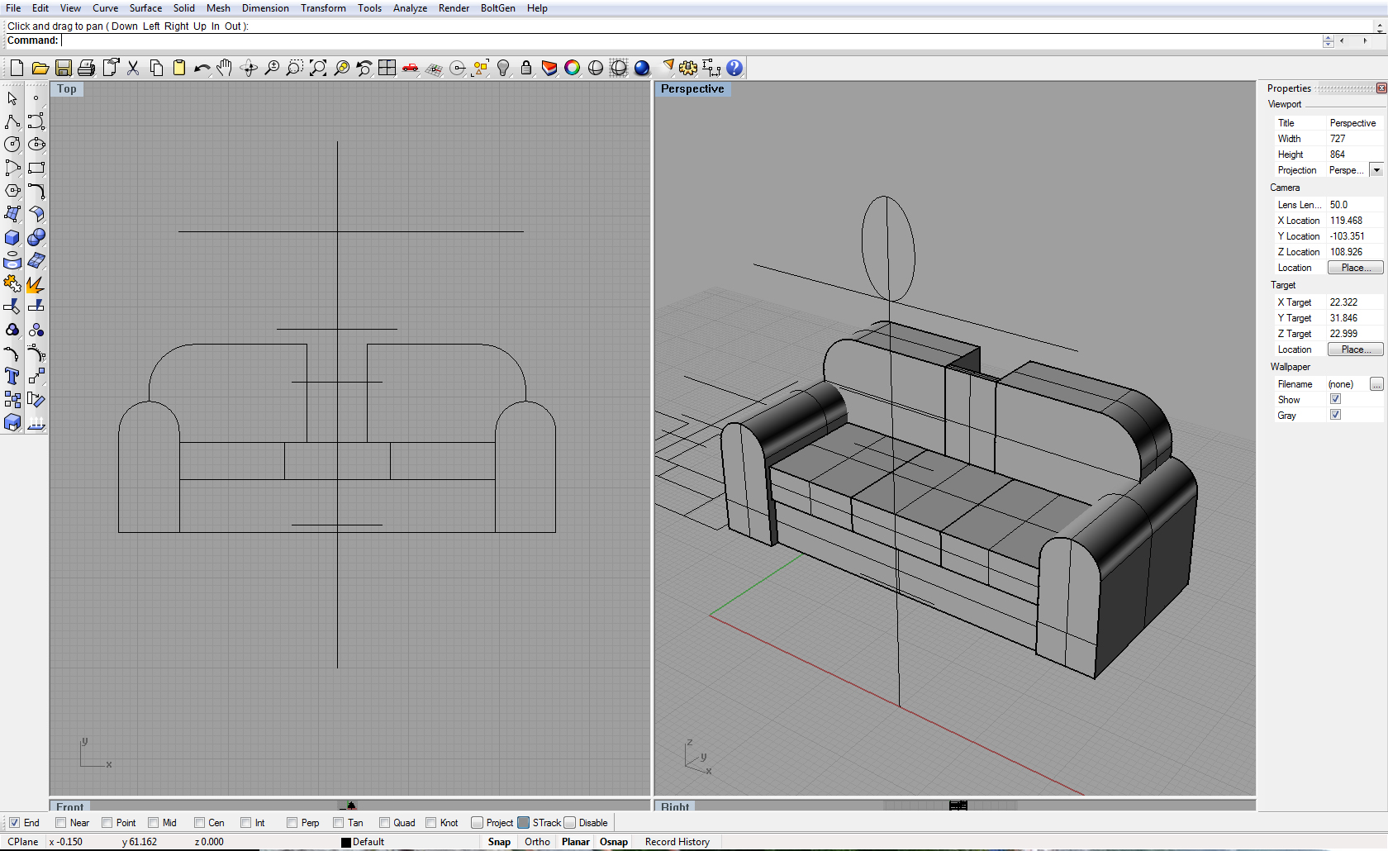Enable the Perp osnap checkbox
Viewport: 1388px width, 851px height.
pyautogui.click(x=292, y=822)
